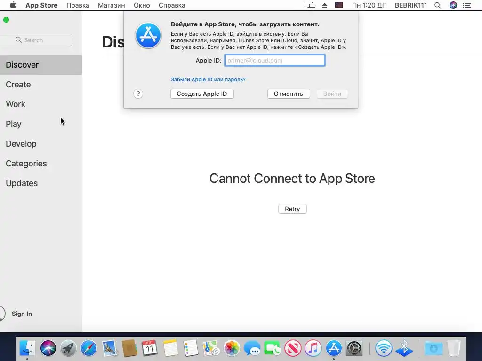
Task: Open Launchpad rocket in Dock
Action: click(68, 348)
